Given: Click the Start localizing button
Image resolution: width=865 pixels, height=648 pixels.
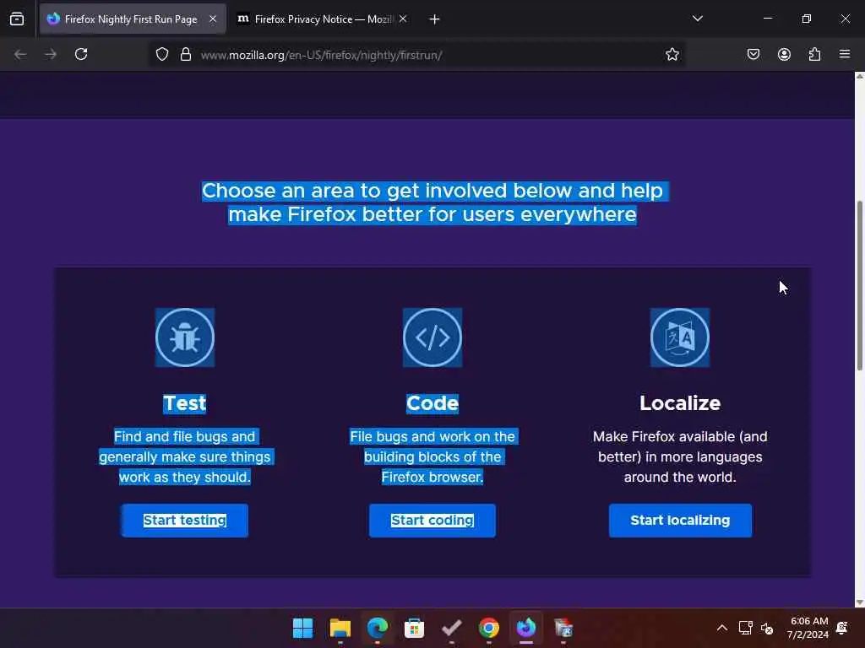Looking at the screenshot, I should pyautogui.click(x=680, y=520).
